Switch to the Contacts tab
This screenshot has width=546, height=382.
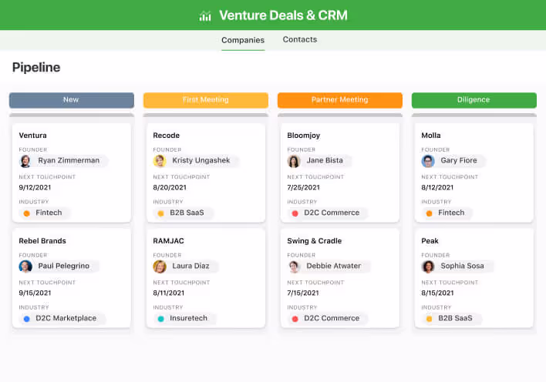click(299, 40)
